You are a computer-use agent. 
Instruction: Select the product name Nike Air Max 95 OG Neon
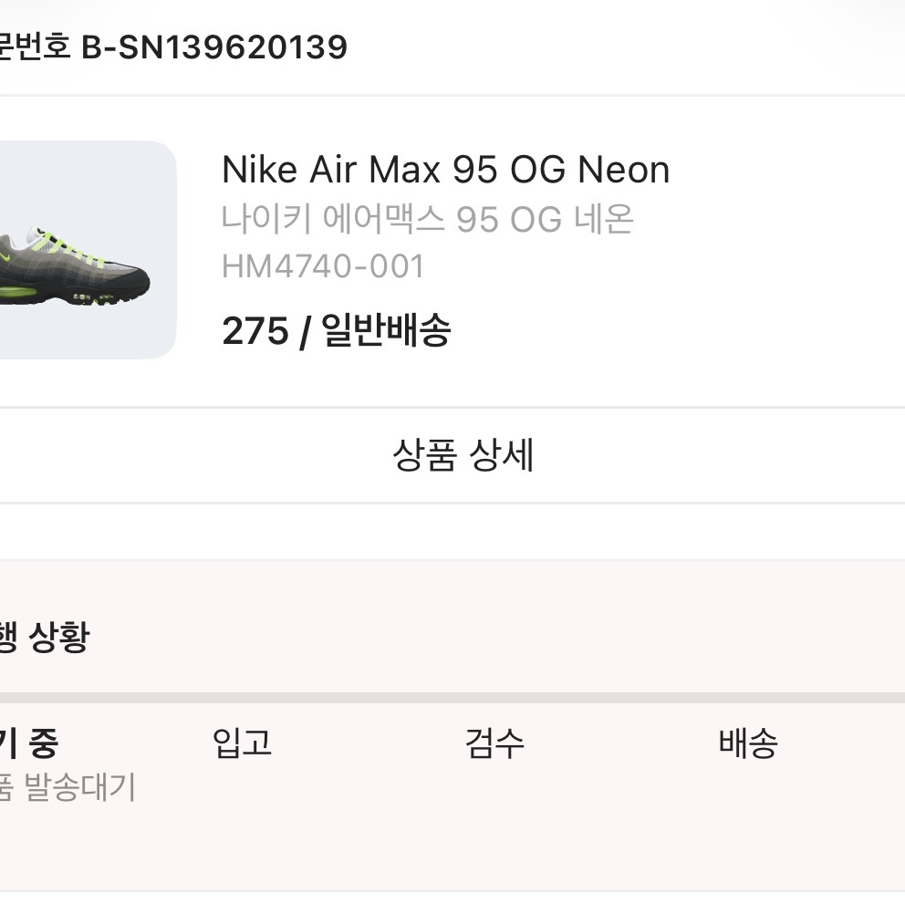click(446, 170)
